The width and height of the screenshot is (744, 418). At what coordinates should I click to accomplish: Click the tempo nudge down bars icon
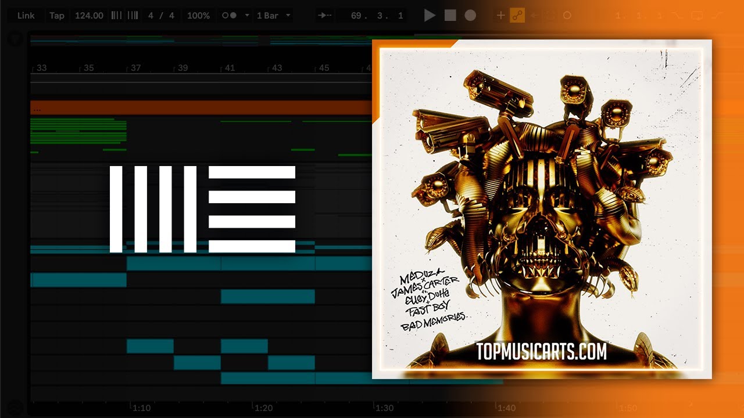tap(116, 16)
